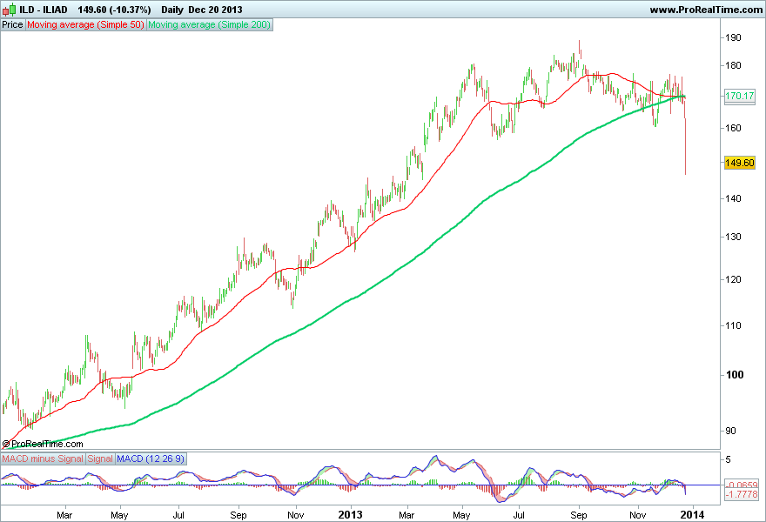Click the bold 100 price axis label
Screen dimensions: 766x522
(735, 374)
